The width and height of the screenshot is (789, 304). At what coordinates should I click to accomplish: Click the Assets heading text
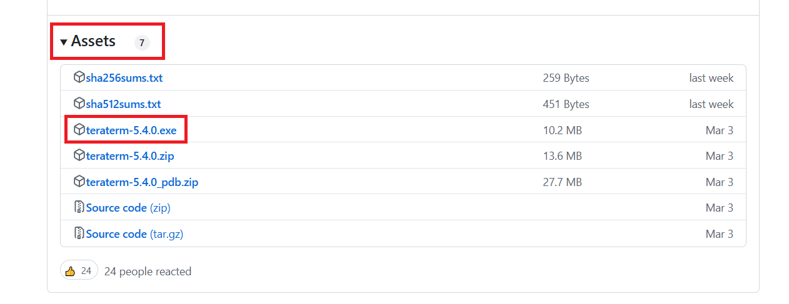point(93,41)
